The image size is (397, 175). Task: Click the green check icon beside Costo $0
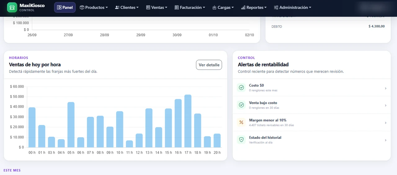coord(241,87)
